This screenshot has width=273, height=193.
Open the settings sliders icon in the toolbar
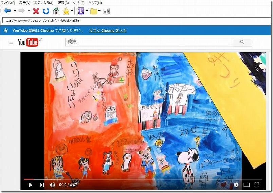(106, 11)
